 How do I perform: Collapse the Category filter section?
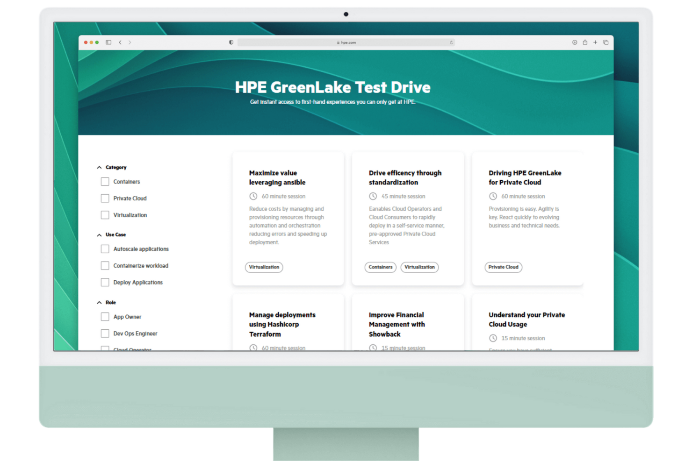click(99, 167)
